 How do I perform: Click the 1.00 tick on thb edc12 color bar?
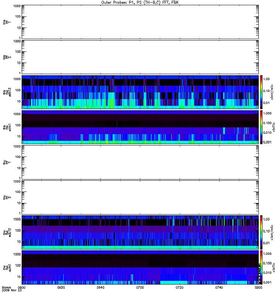266,79
